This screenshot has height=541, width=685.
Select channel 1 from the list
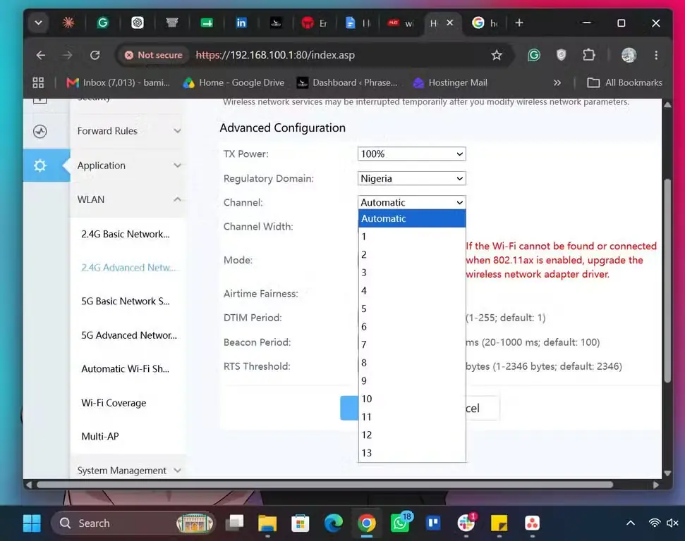pos(412,237)
